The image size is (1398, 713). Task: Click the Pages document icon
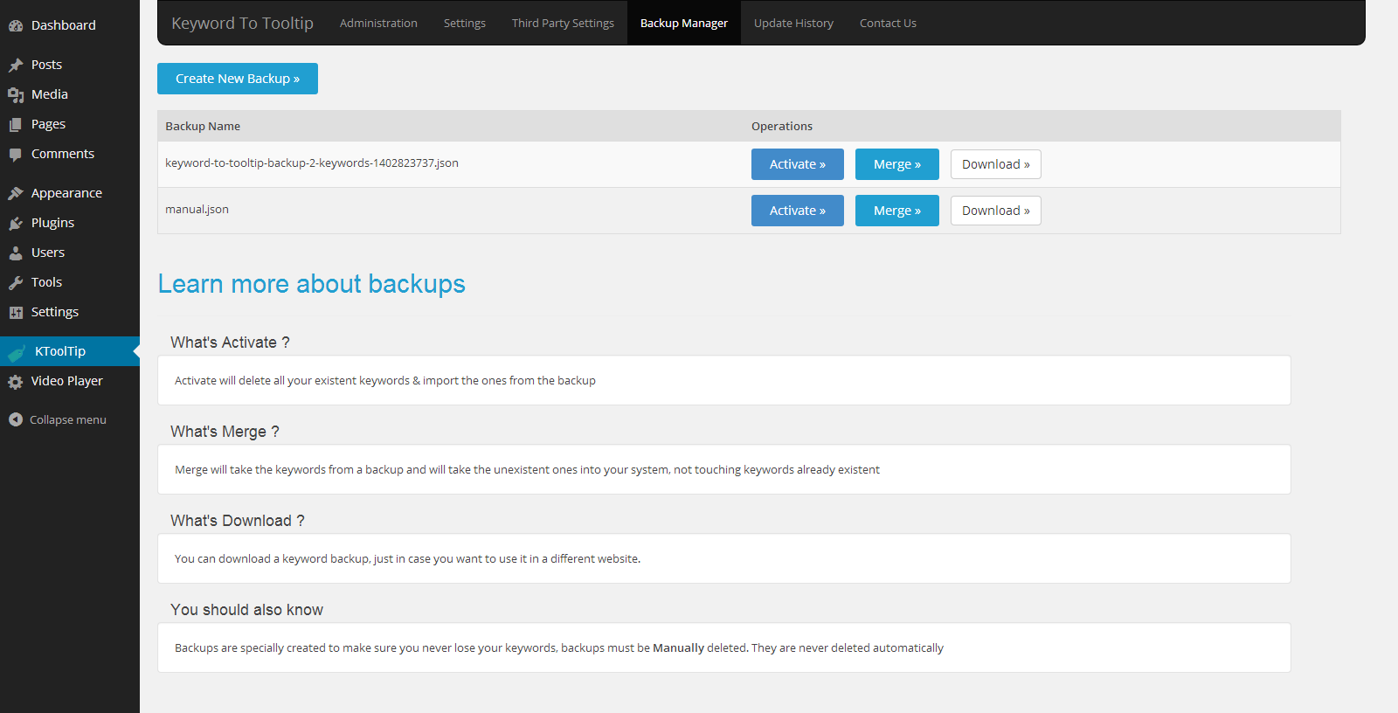16,125
